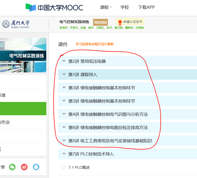The height and width of the screenshot is (178, 197).
Task: Open the sidebar item ending in 准
Action: 23,95
